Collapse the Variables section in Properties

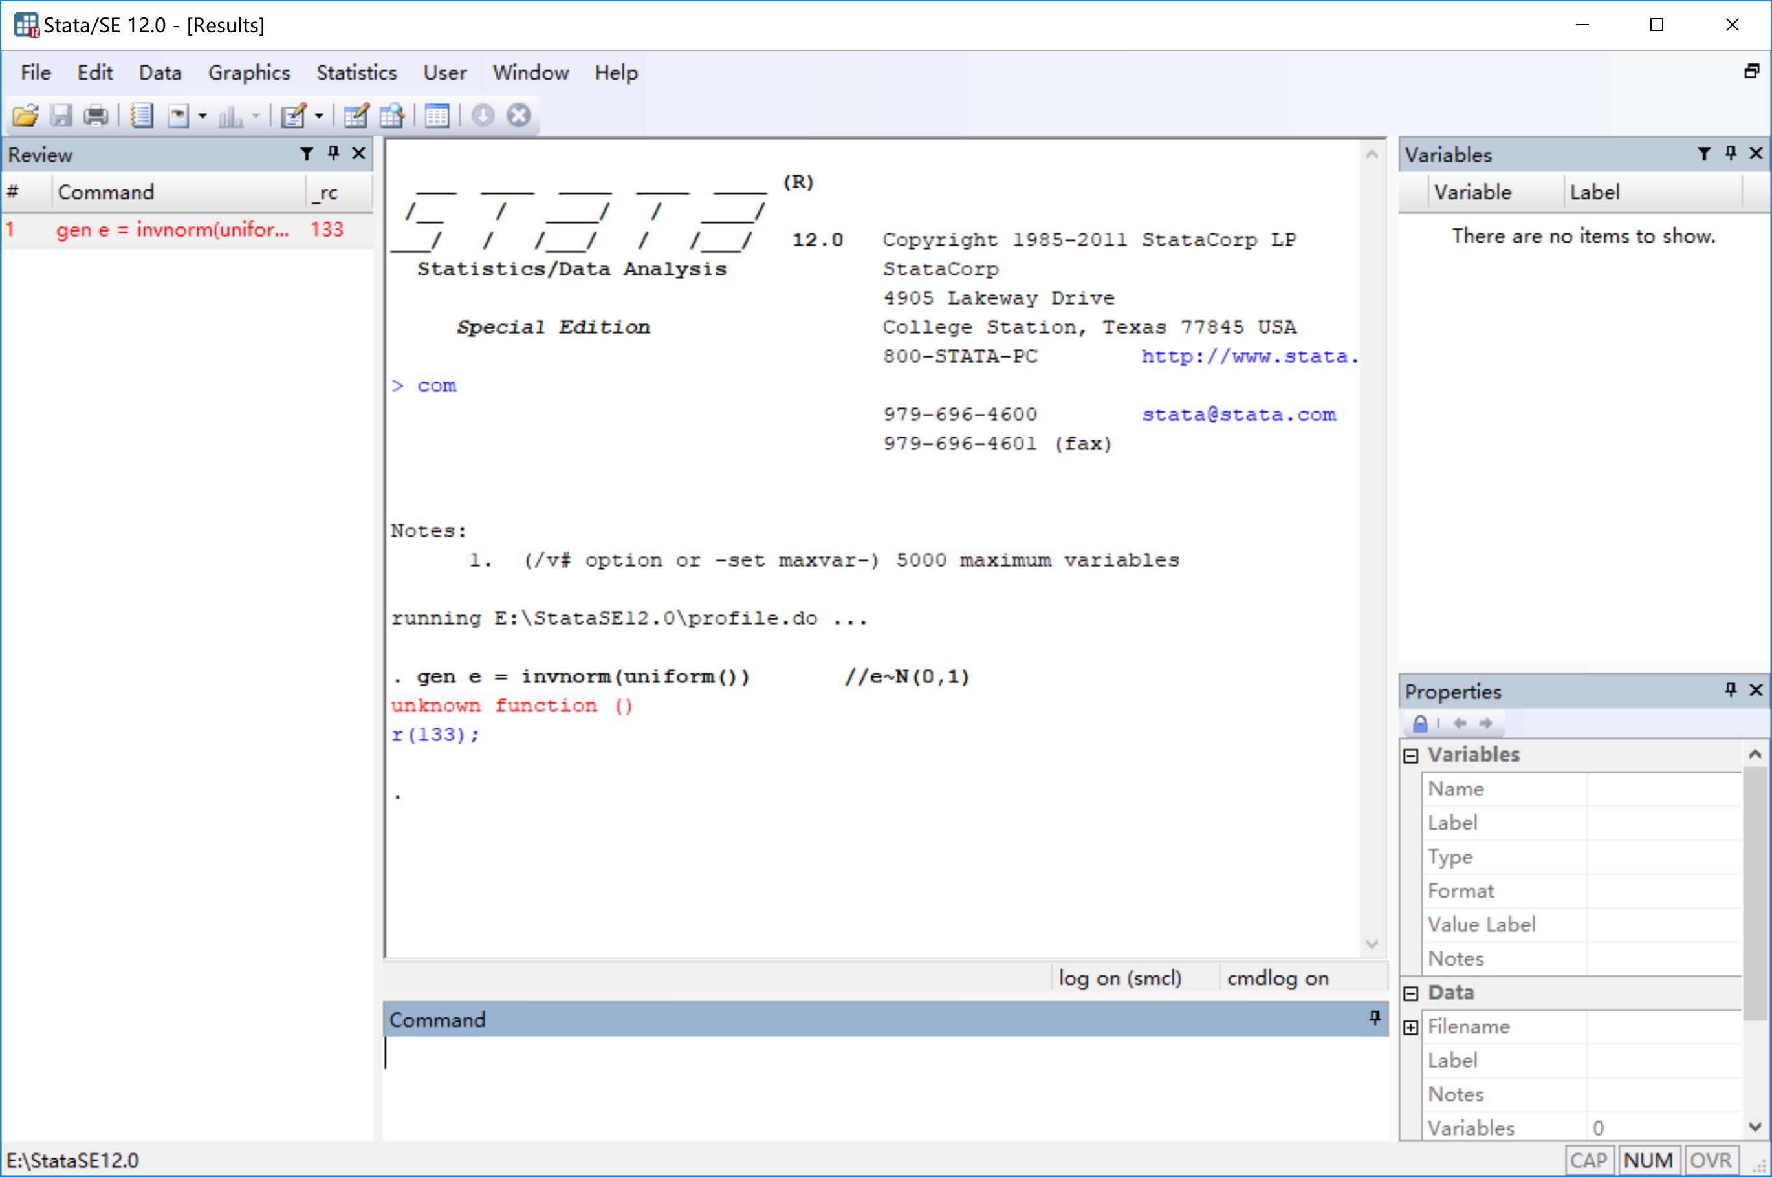point(1411,755)
